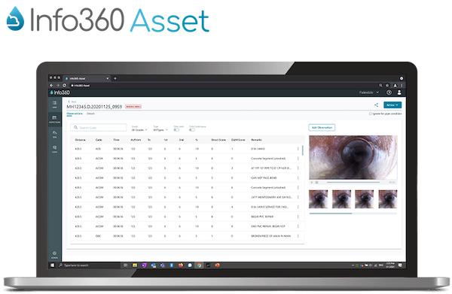
Task: Go back using the Back link
Action: (72, 102)
